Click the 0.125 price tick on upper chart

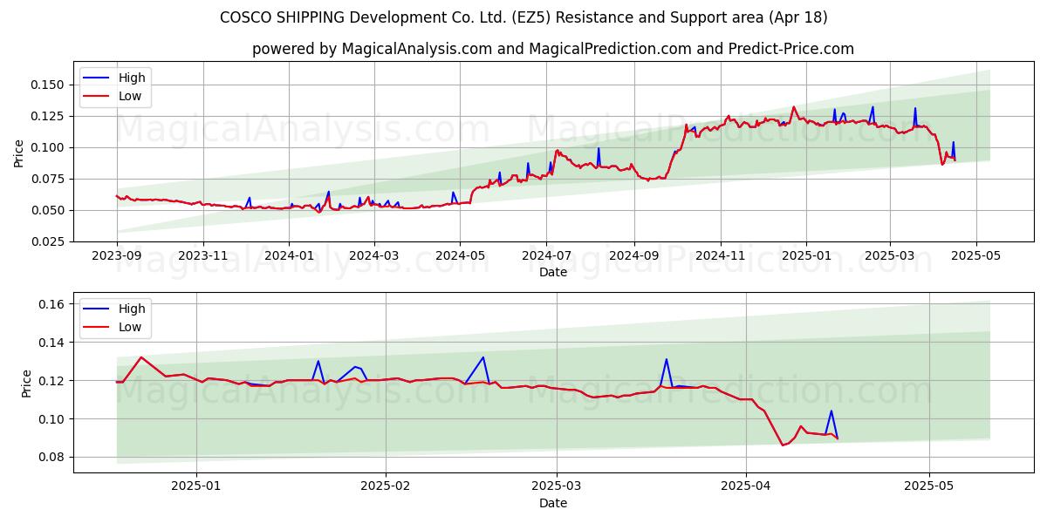pyautogui.click(x=49, y=116)
